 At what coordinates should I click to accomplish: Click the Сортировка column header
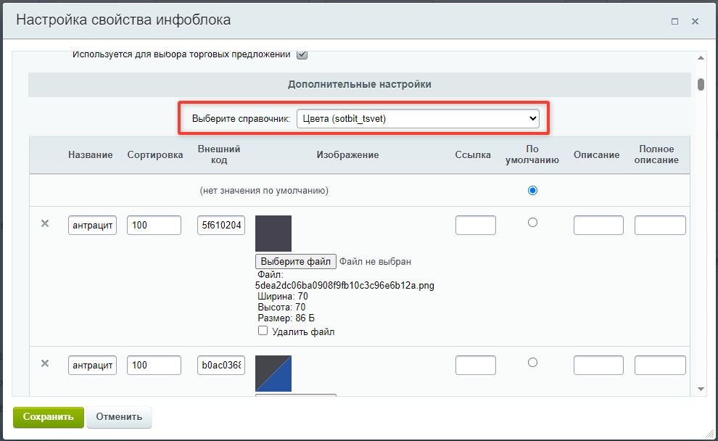point(154,154)
